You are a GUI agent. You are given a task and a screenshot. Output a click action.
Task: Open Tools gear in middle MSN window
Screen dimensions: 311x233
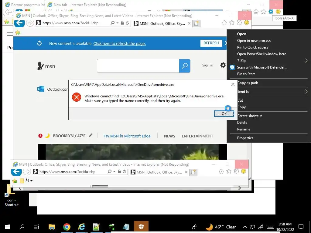coord(239,23)
